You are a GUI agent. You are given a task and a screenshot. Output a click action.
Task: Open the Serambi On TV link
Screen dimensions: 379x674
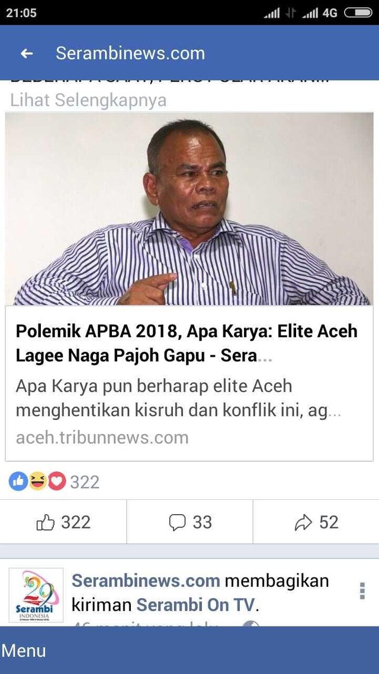[196, 605]
